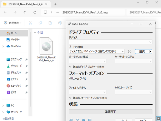
Task: Click the Cut scissors icon in Explorer
Action: tap(30, 23)
